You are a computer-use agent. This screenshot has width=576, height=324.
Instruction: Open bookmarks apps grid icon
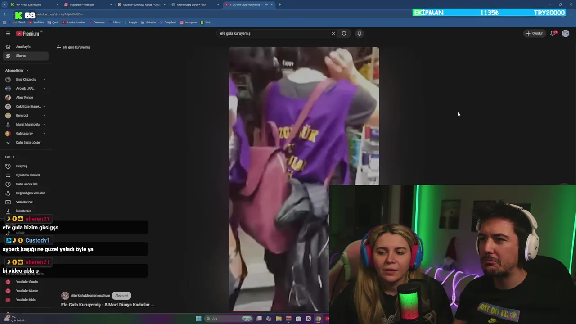4,22
